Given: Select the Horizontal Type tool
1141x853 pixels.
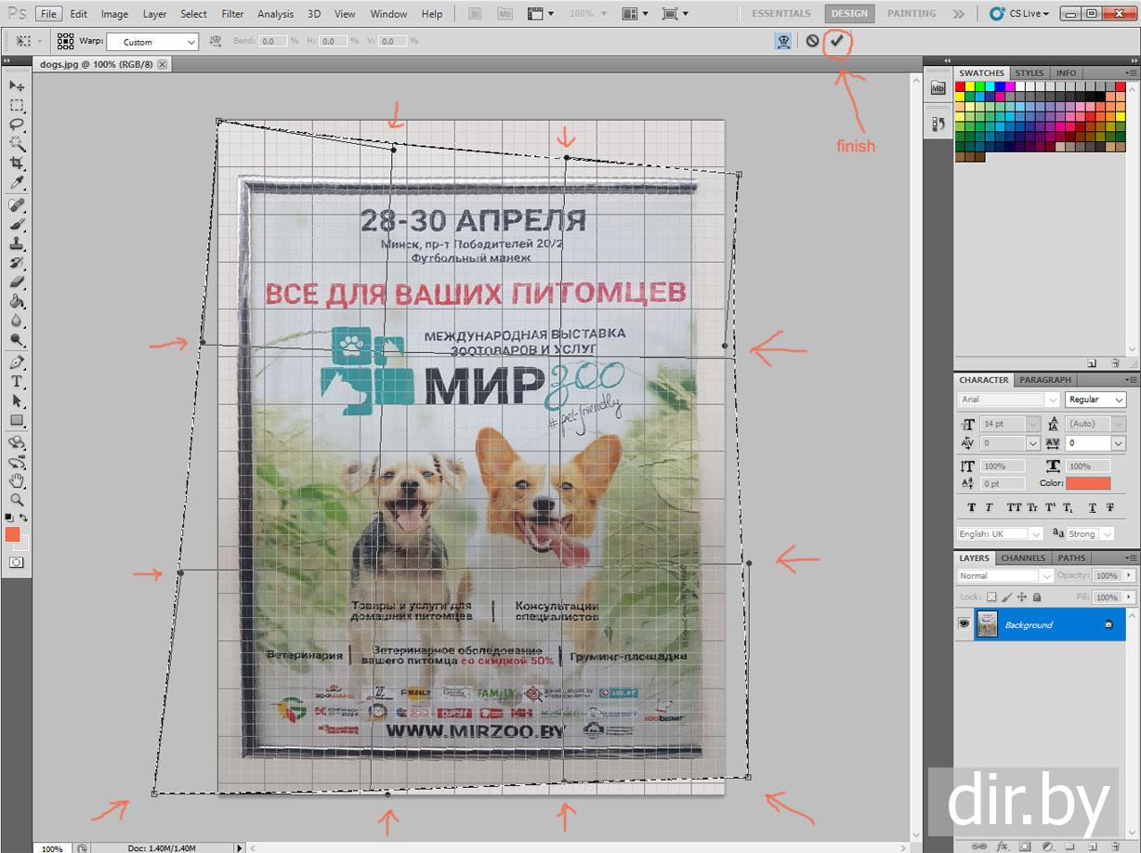Looking at the screenshot, I should [x=17, y=382].
